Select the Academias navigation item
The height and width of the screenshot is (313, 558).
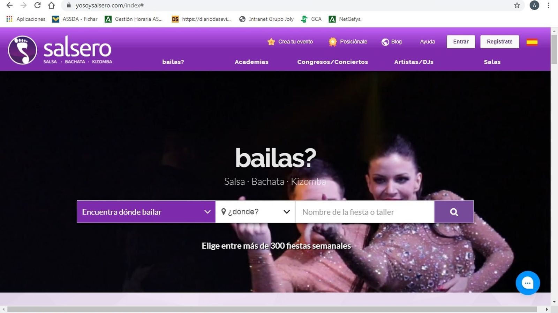click(251, 62)
